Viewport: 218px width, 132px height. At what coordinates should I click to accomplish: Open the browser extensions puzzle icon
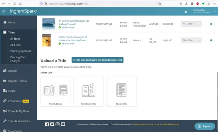209,4
